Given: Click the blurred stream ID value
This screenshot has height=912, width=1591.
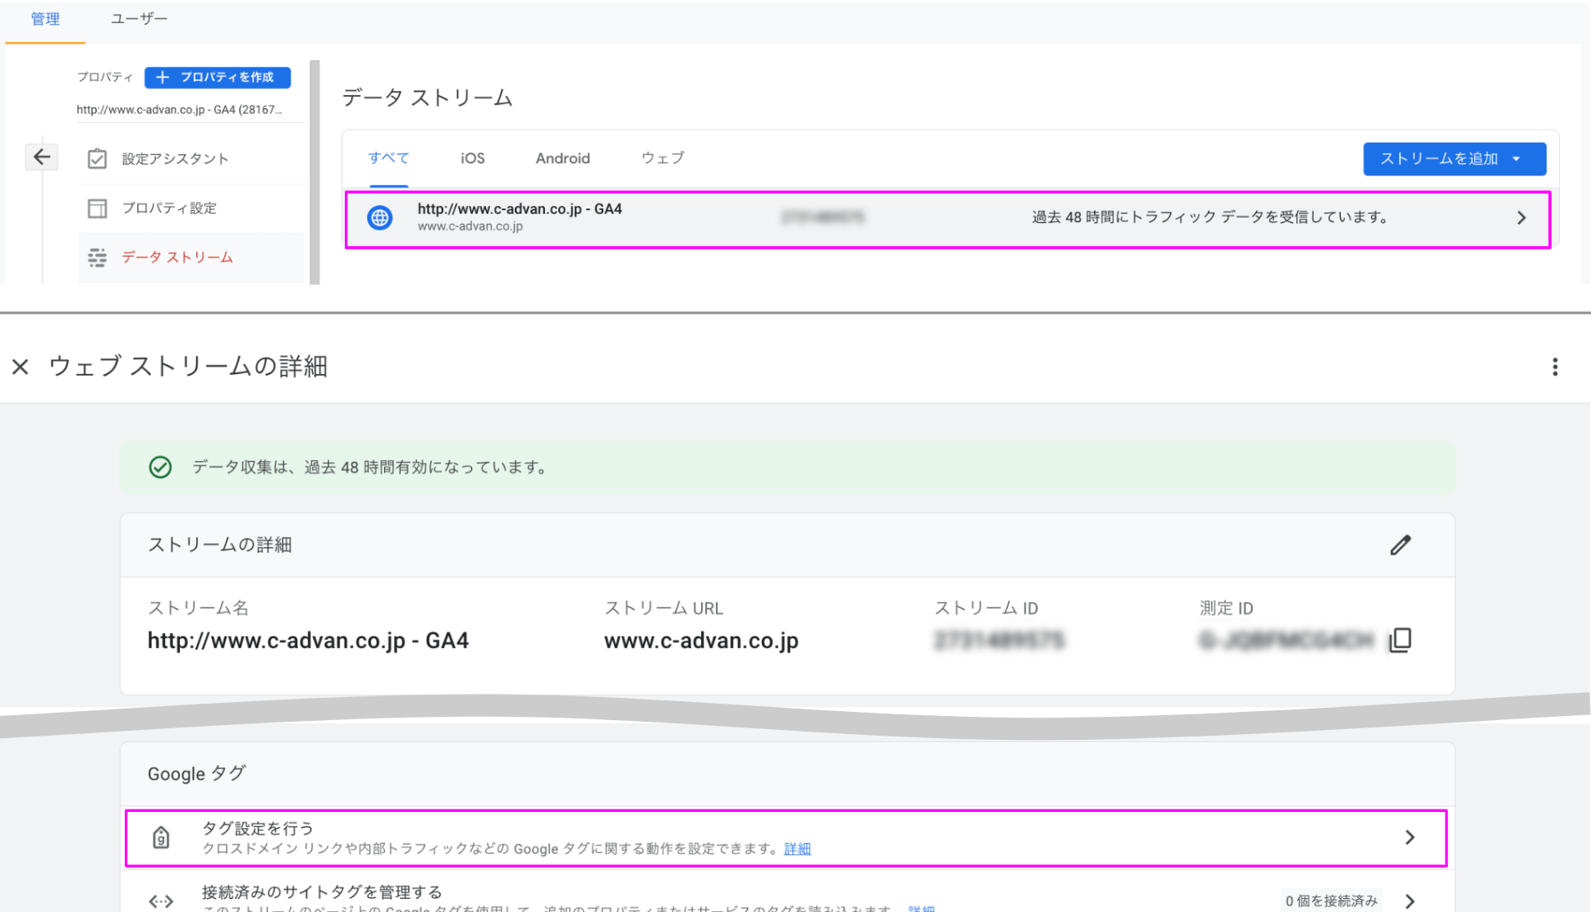Looking at the screenshot, I should (999, 641).
